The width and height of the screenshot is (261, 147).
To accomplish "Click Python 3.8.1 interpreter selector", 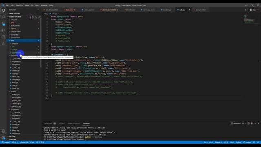I will click(x=27, y=143).
